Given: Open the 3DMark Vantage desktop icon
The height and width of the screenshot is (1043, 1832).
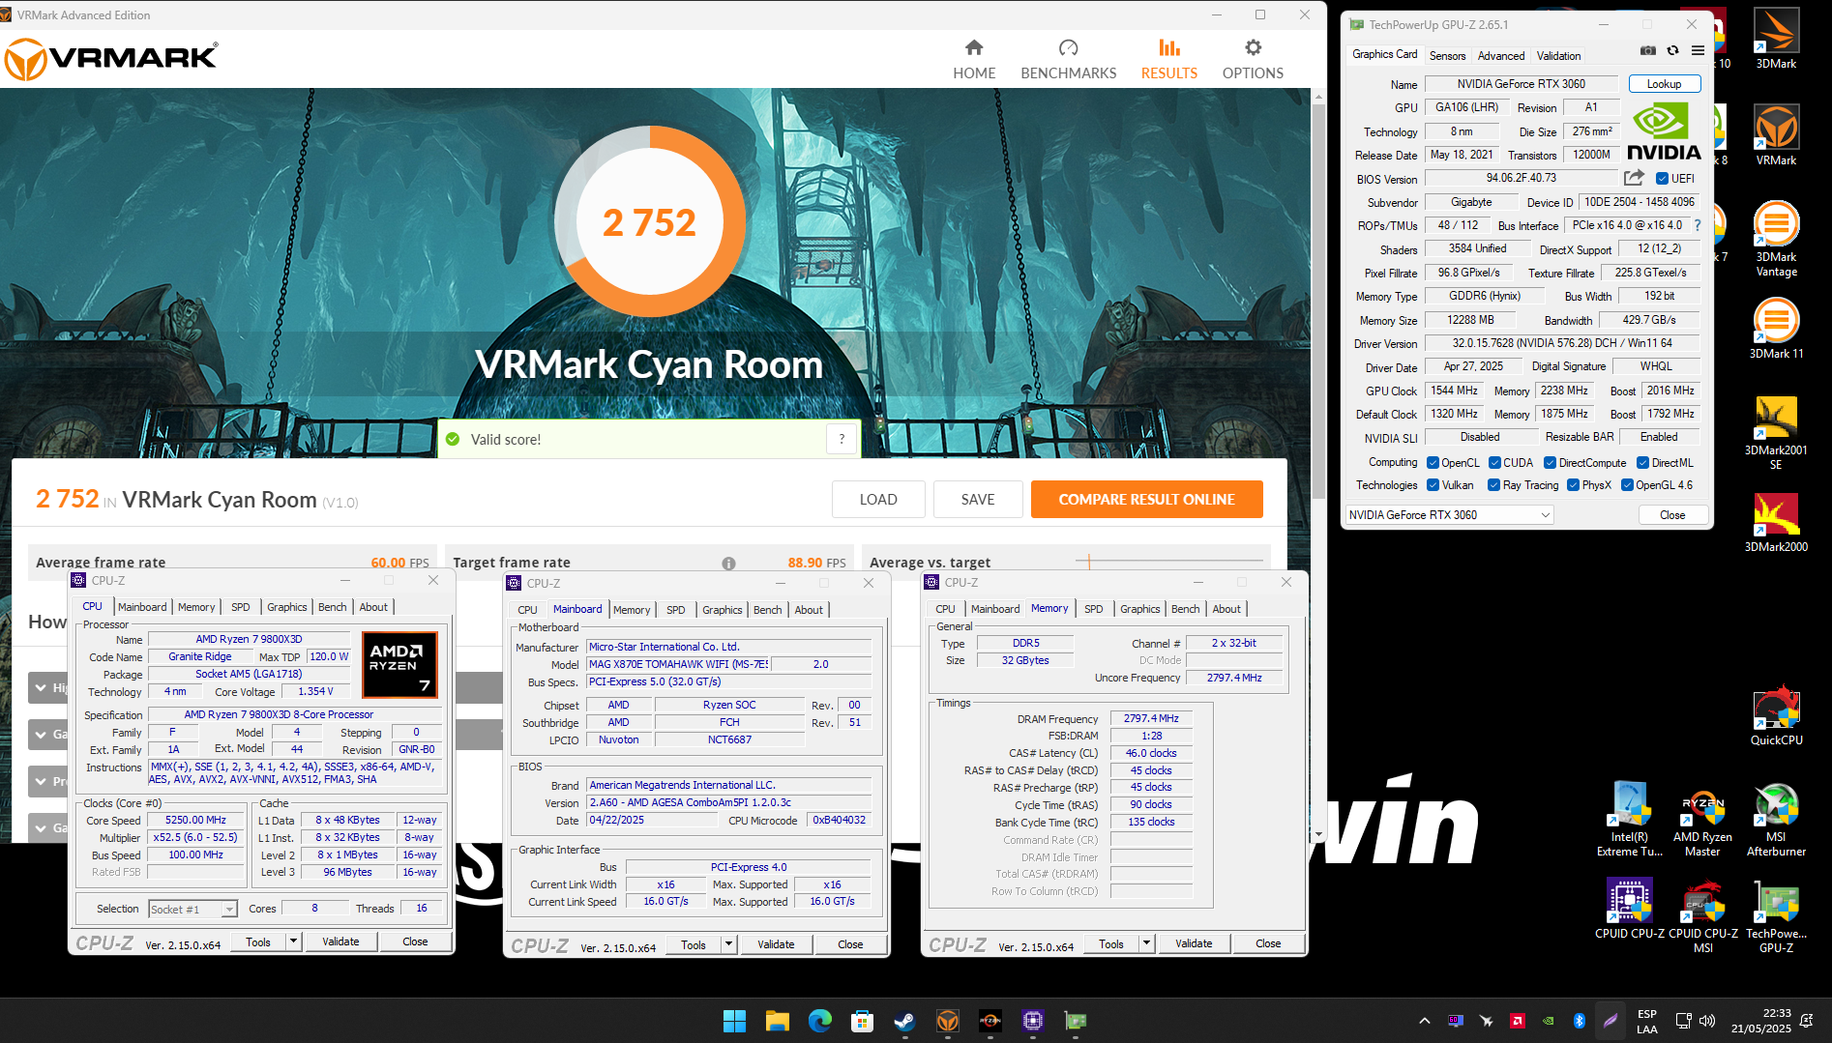Looking at the screenshot, I should click(x=1776, y=239).
